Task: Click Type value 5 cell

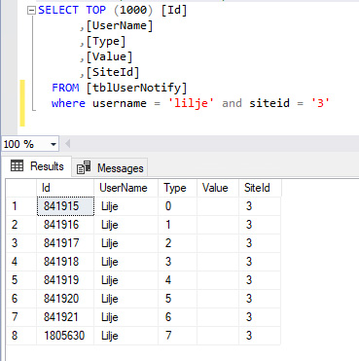Action: coord(177,299)
